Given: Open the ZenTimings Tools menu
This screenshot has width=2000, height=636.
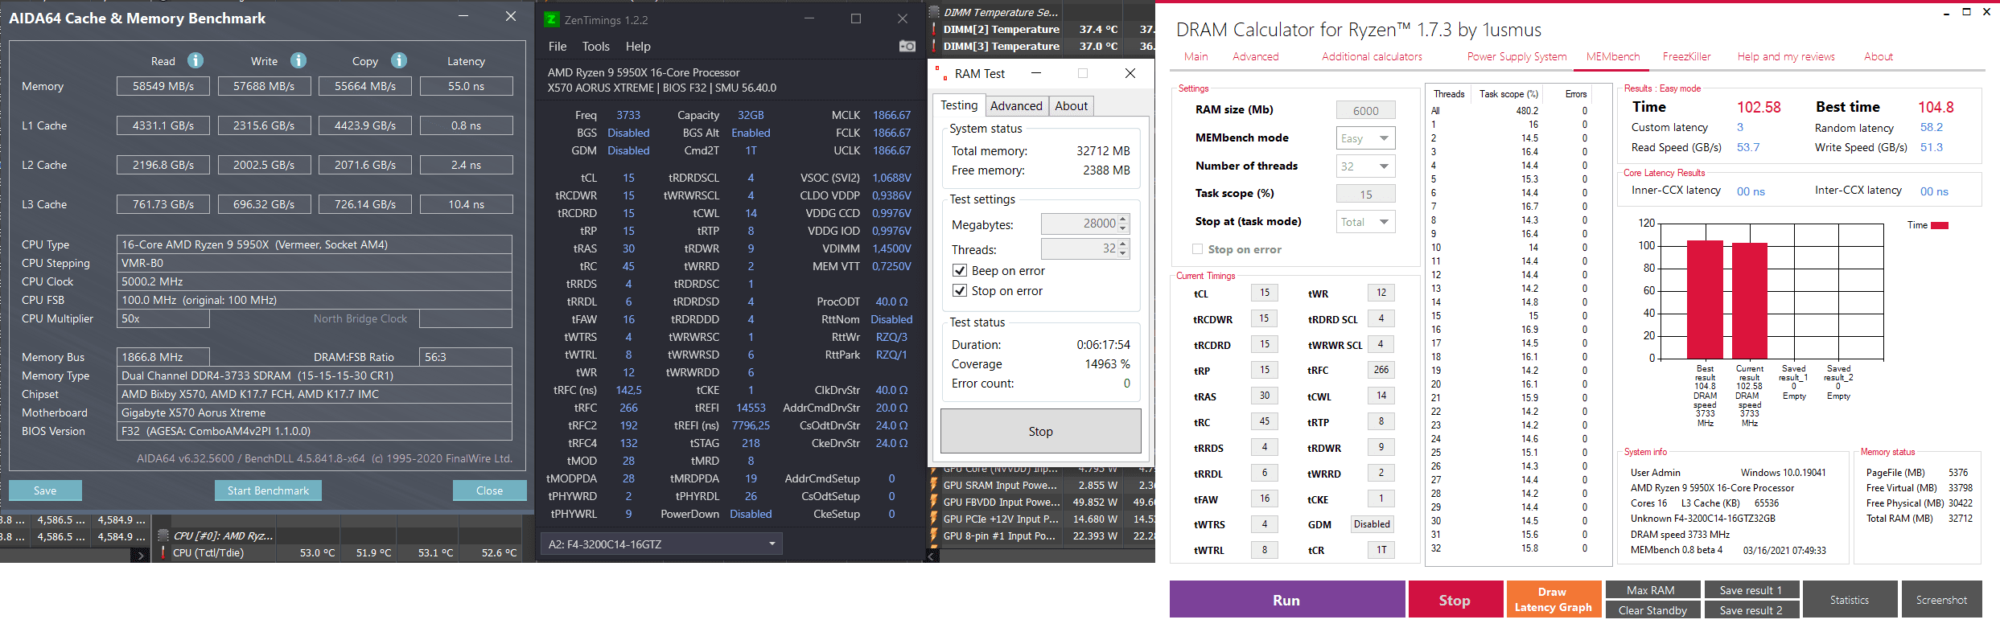Looking at the screenshot, I should 596,47.
